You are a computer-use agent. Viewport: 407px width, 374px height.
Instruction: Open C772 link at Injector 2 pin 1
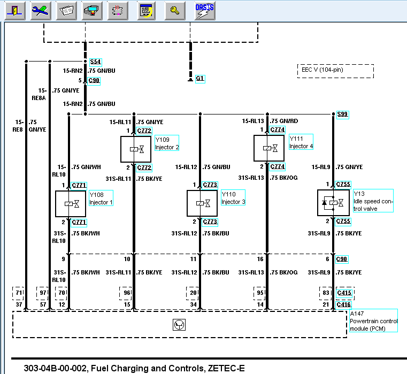[x=144, y=131]
